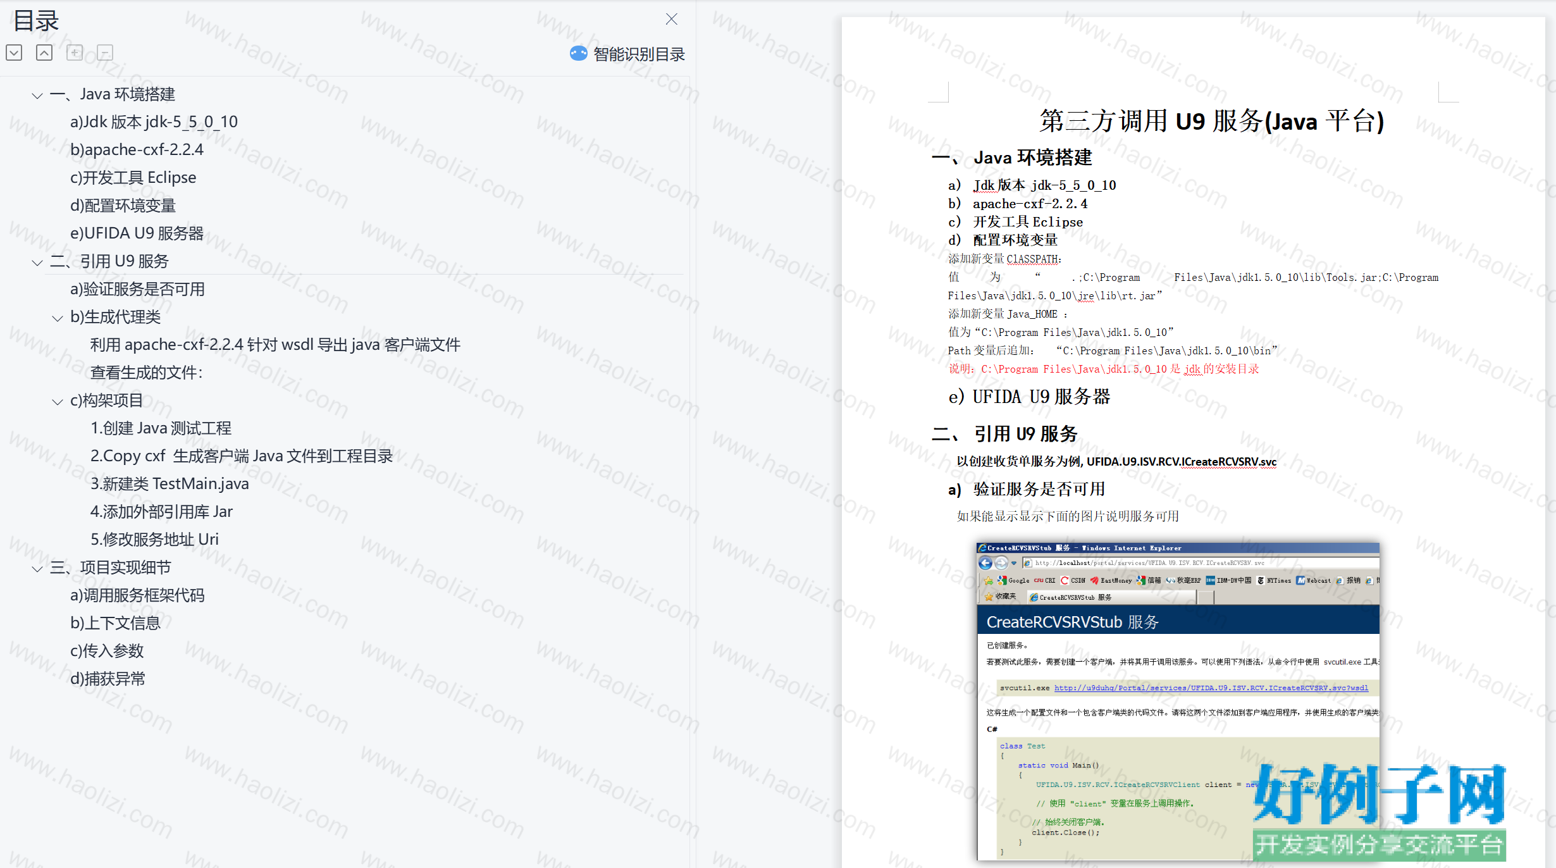
Task: Select b)上下文信息 outline item
Action: pyautogui.click(x=115, y=623)
